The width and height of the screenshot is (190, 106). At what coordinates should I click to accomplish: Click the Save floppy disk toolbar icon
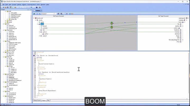pyautogui.click(x=8, y=7)
